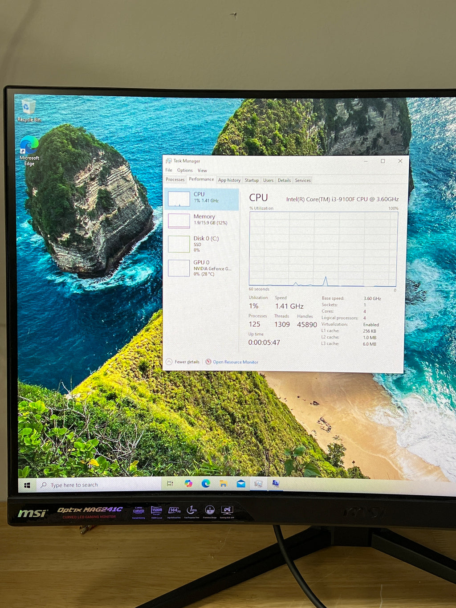Click the Threads value 1309
The width and height of the screenshot is (456, 608).
pyautogui.click(x=282, y=324)
